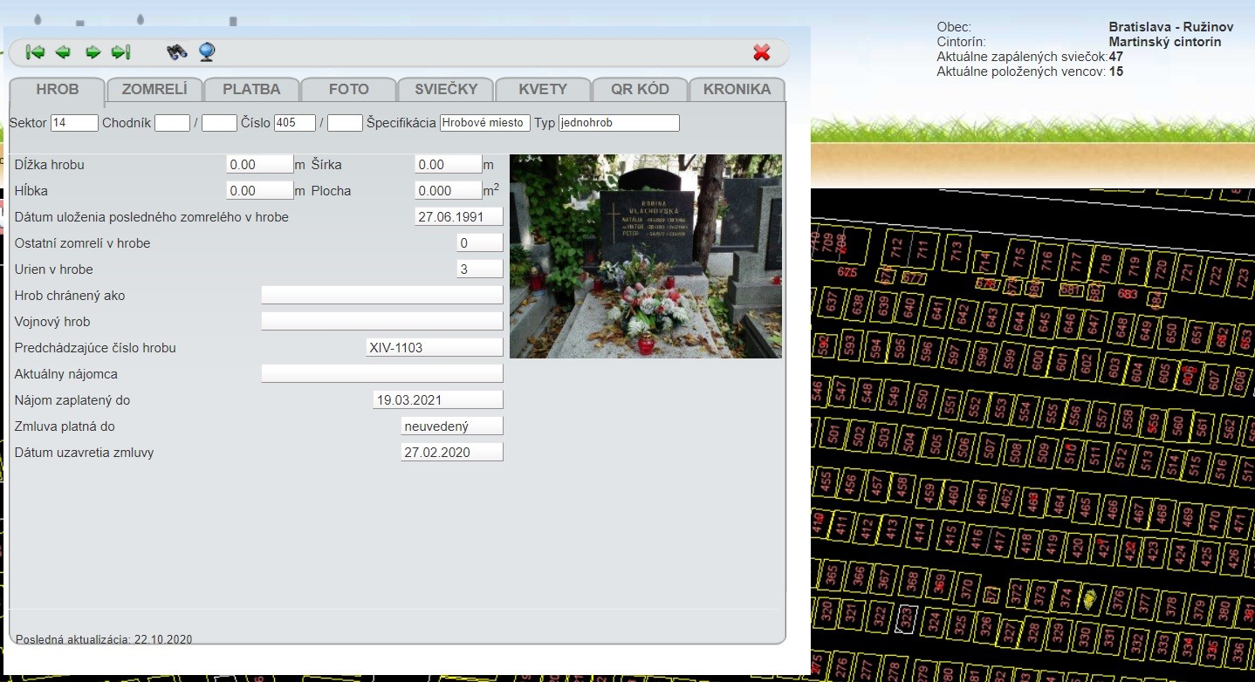Focus the Číslo field containing 405
1255x682 pixels.
(294, 123)
